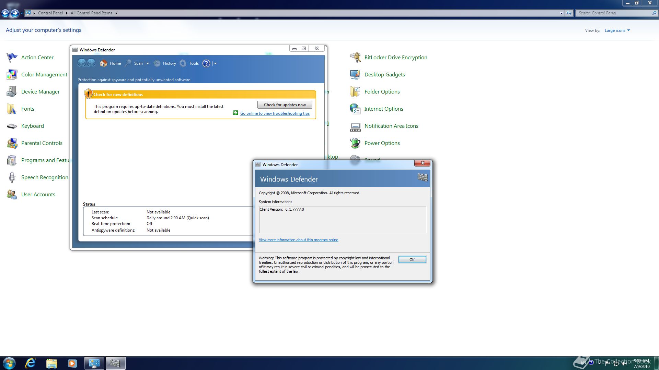Click the Client Version information box
Screen dimensions: 659x370
343,220
